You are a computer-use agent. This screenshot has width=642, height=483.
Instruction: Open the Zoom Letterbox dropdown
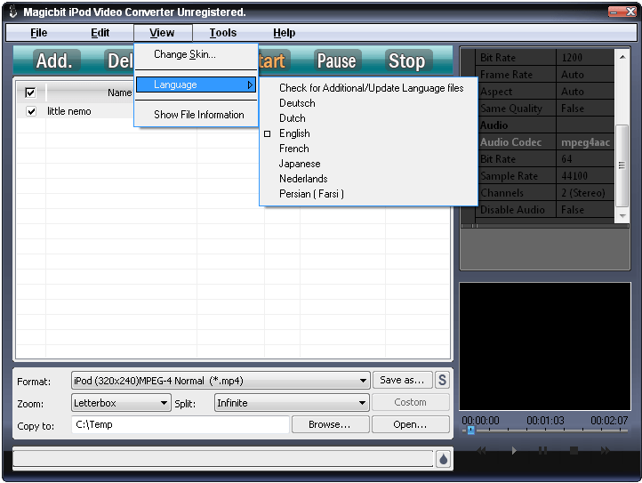(x=164, y=403)
